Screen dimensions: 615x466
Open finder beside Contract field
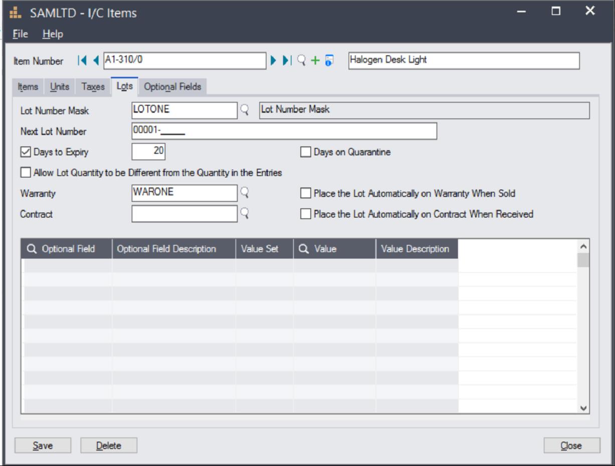tap(245, 214)
